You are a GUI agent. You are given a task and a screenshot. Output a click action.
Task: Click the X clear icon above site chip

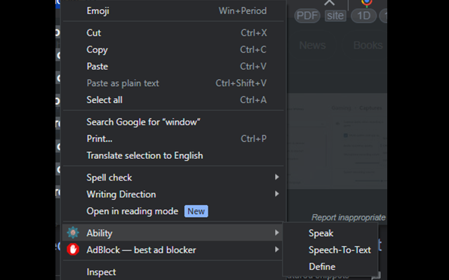tap(329, 3)
